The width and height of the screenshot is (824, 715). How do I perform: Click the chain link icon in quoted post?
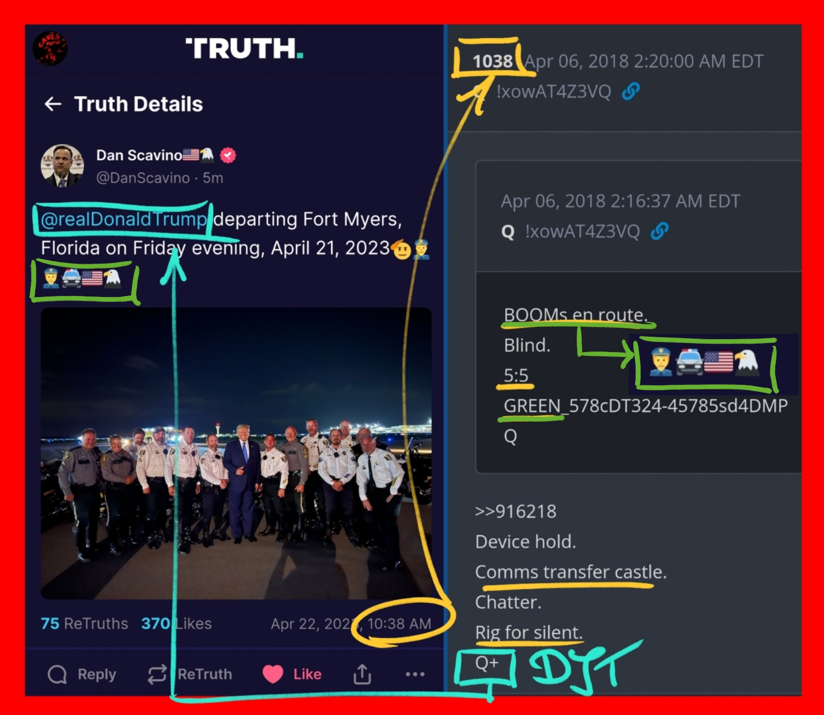click(659, 231)
